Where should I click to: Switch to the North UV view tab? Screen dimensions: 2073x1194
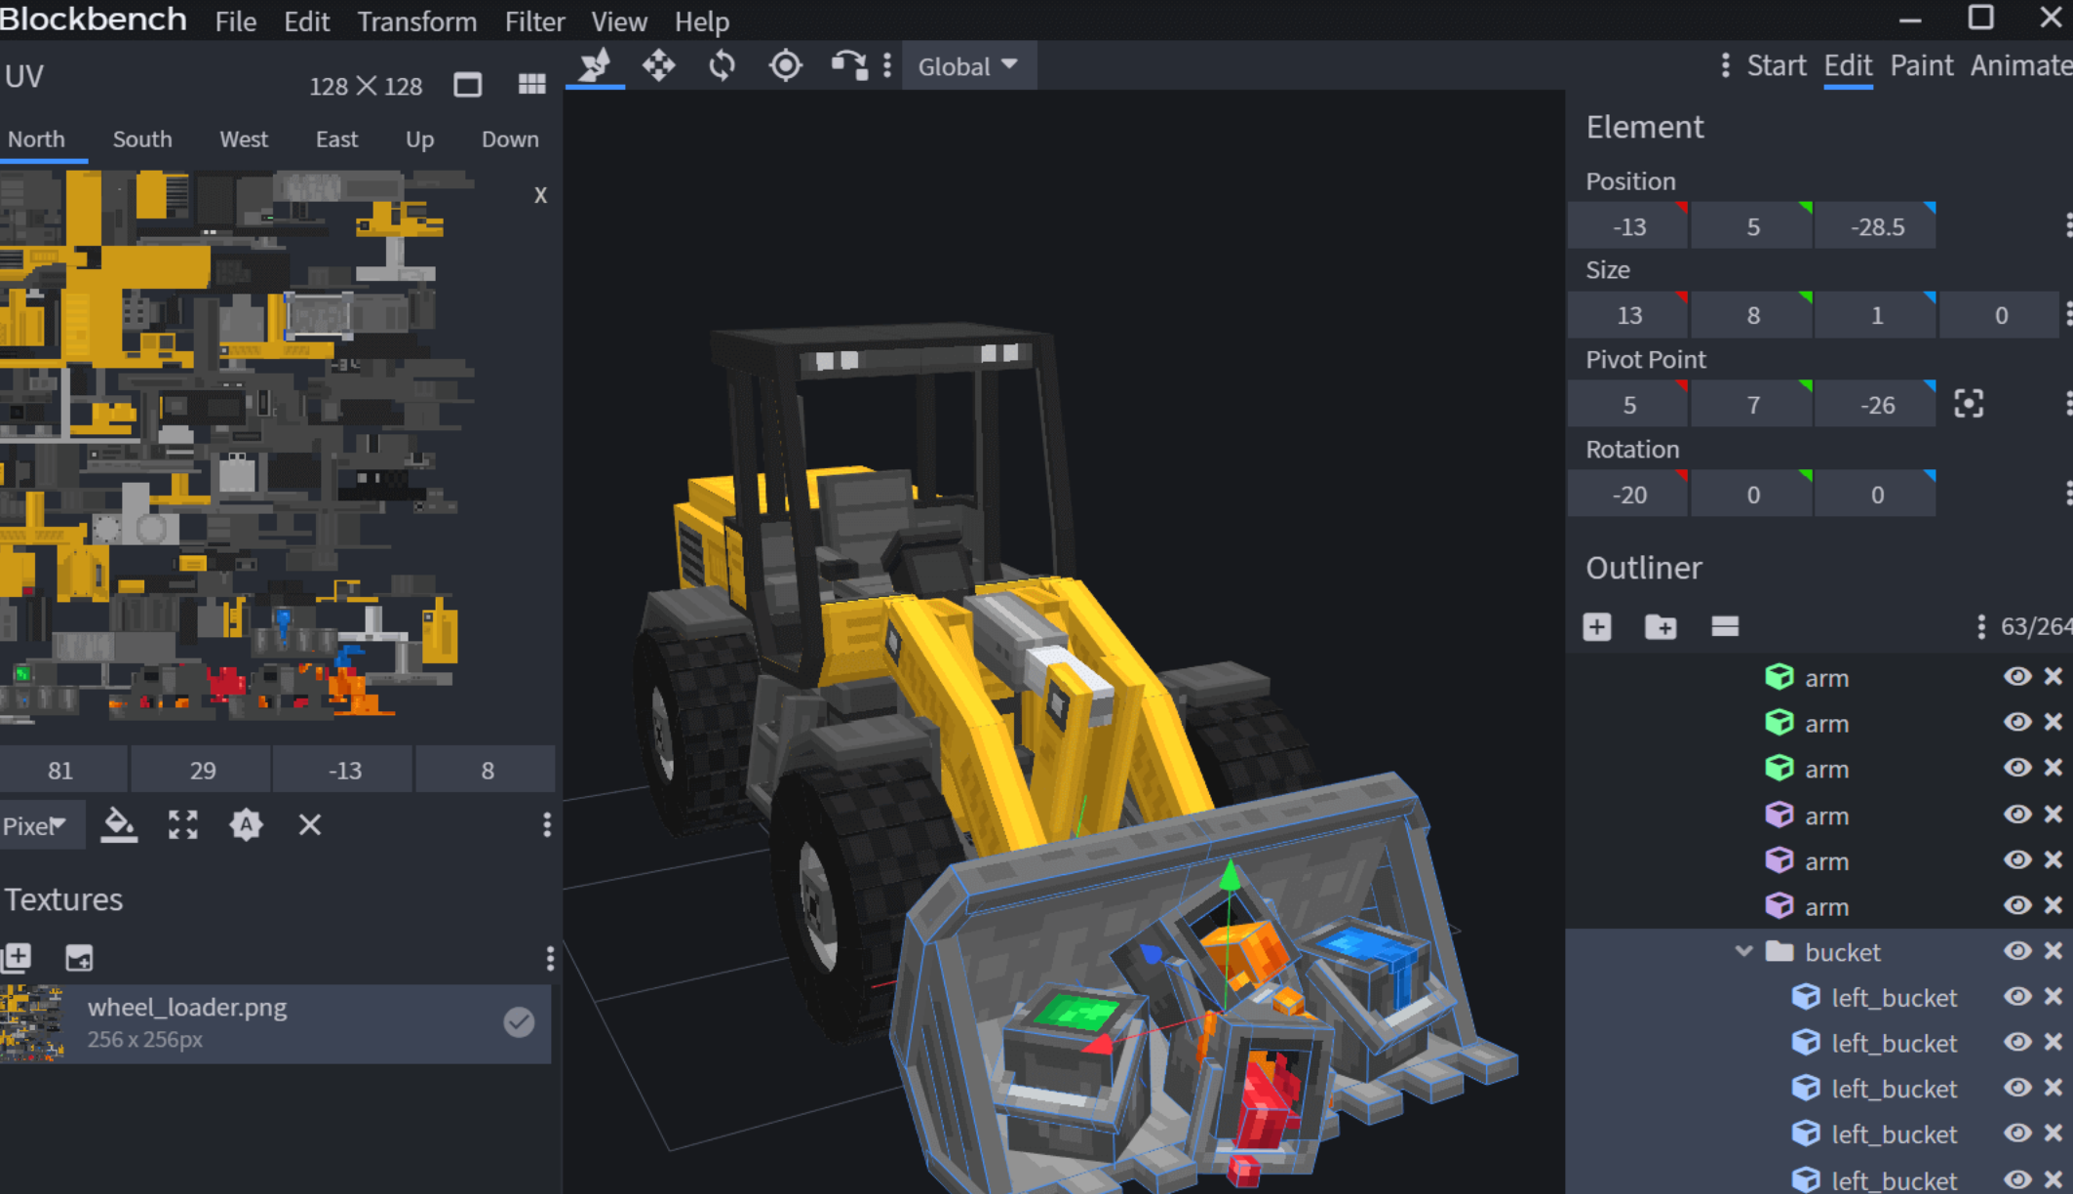tap(37, 139)
